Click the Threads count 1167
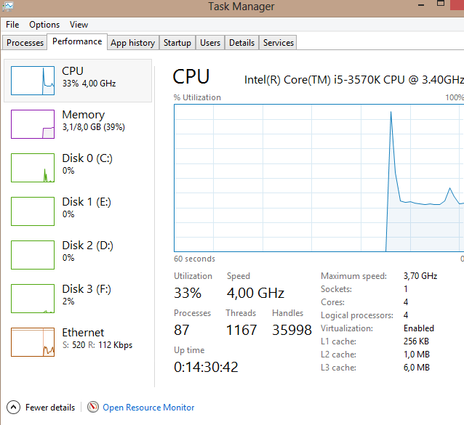Screen dimensions: 464x425 pyautogui.click(x=241, y=330)
